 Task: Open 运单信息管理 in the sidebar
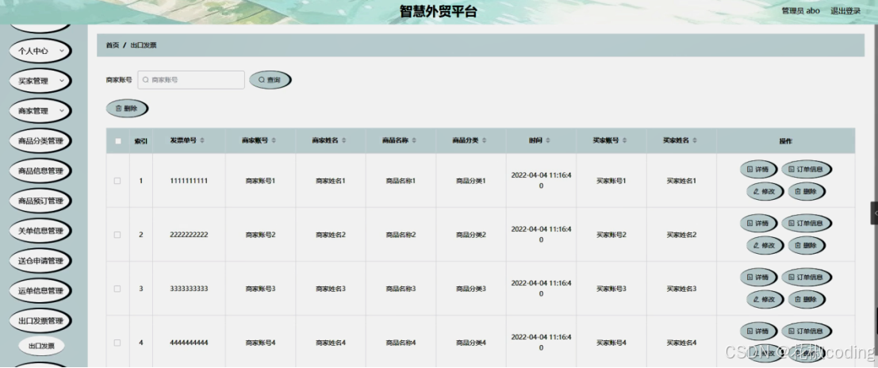[40, 291]
